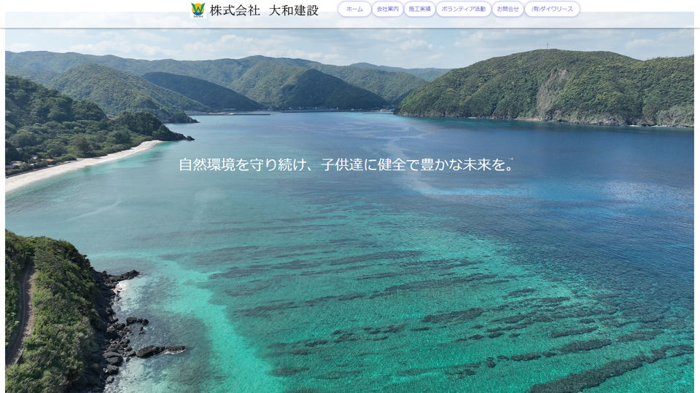Open the お問合せ contact page

(x=507, y=9)
